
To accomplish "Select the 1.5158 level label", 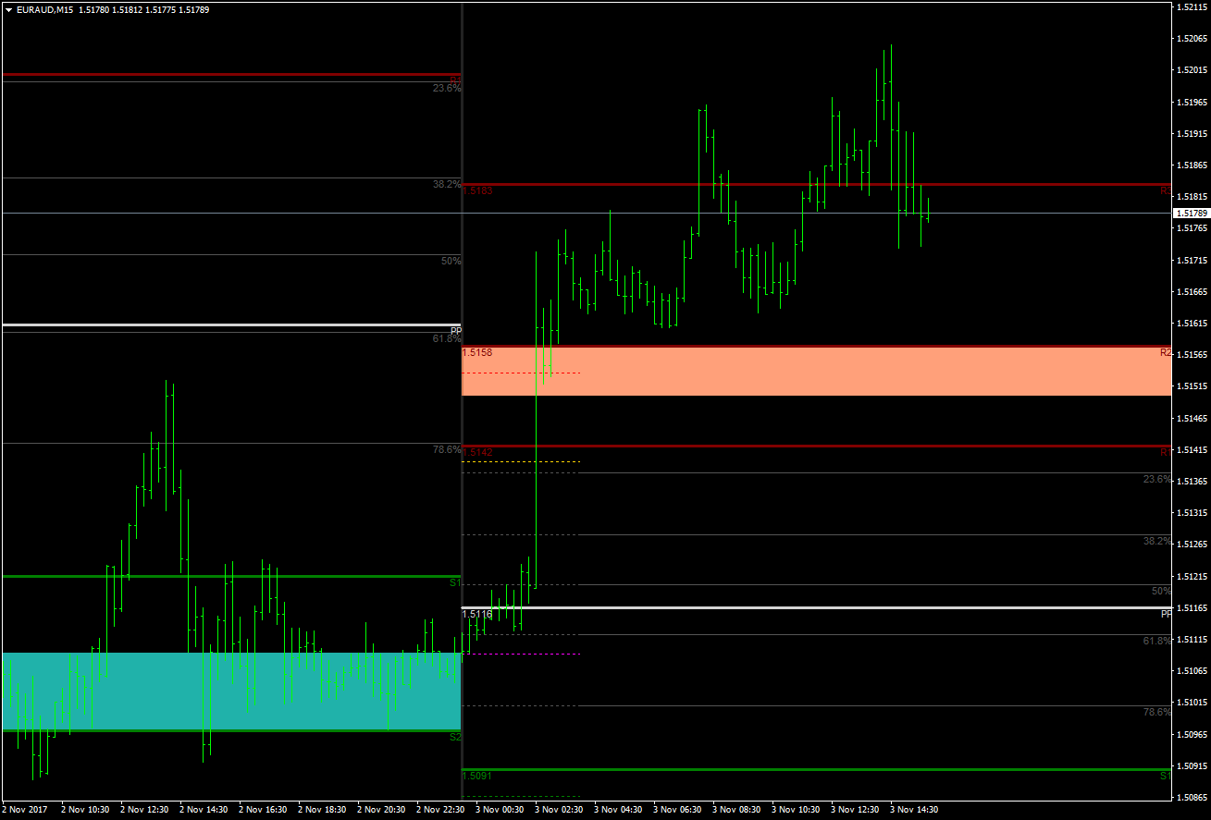I will [478, 353].
